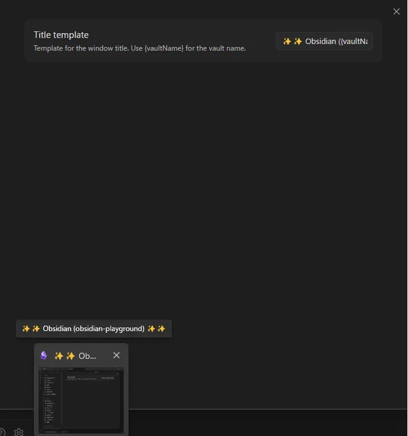This screenshot has height=436, width=408.
Task: Select the Obsidian taskbar preview thumbnail
Action: click(x=81, y=400)
